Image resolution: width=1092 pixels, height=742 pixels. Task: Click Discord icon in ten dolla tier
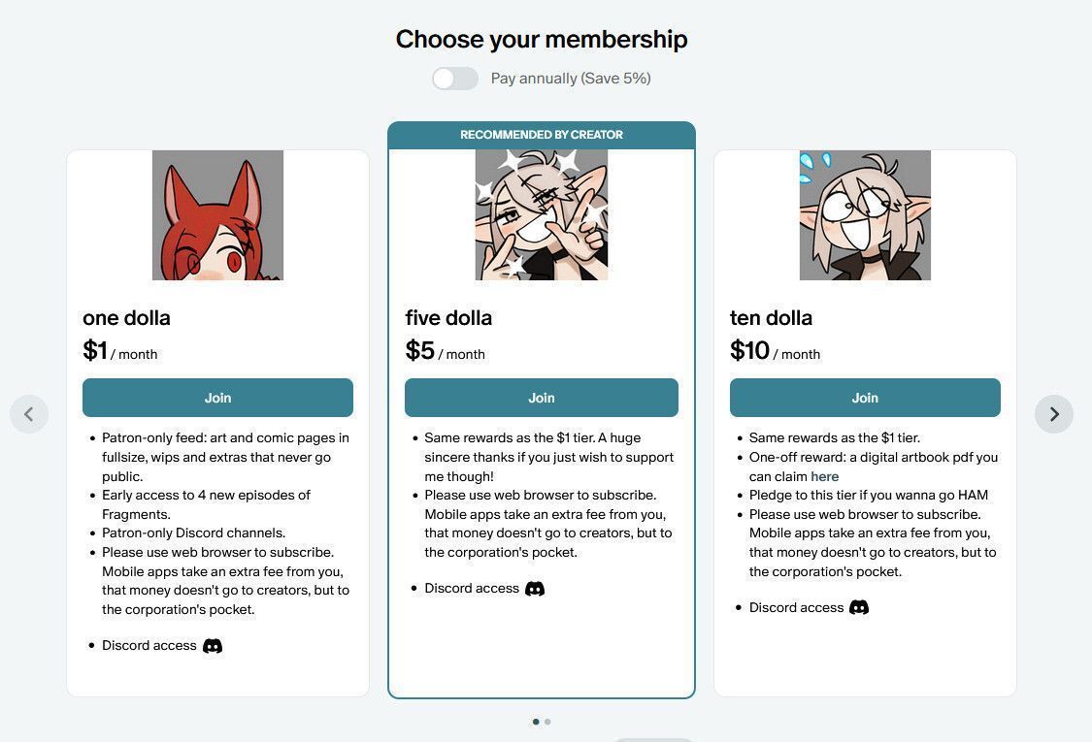click(859, 608)
